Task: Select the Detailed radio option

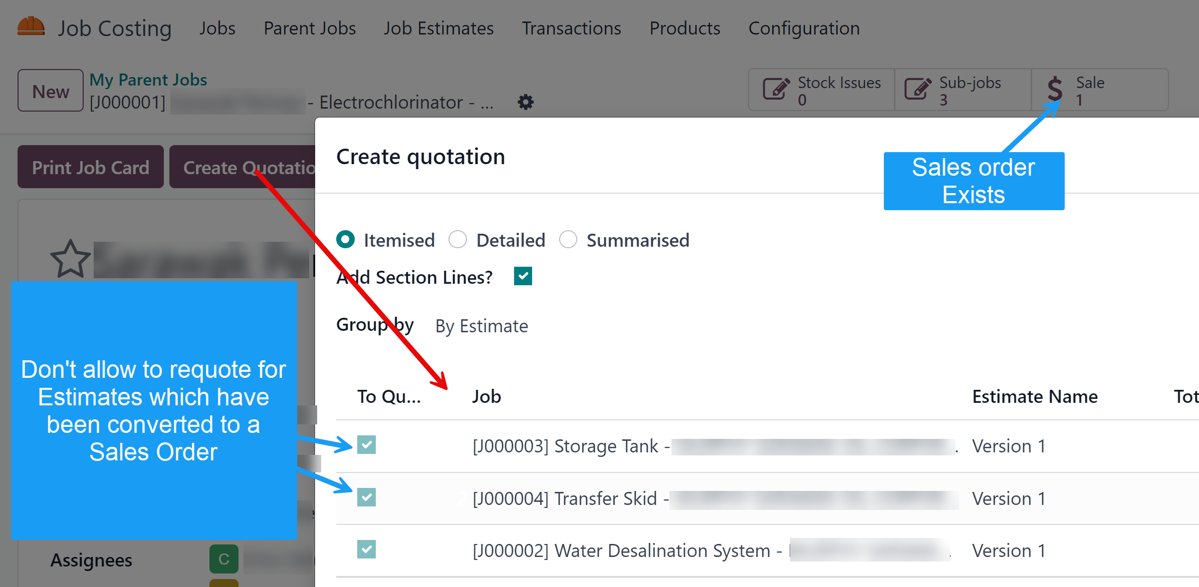Action: pyautogui.click(x=457, y=240)
